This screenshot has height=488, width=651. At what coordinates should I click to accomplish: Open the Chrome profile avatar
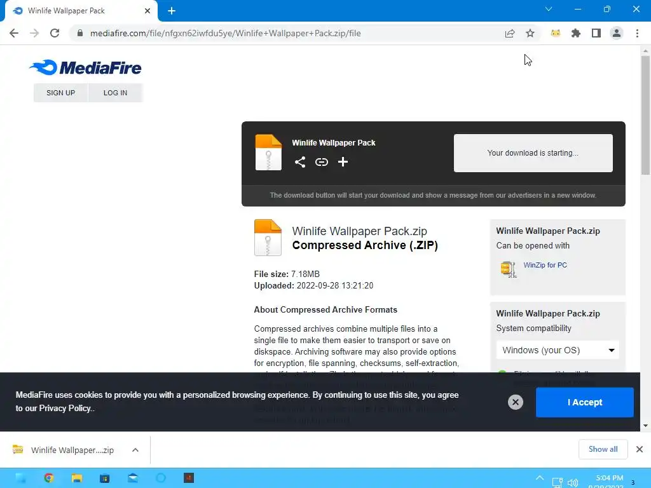click(617, 33)
